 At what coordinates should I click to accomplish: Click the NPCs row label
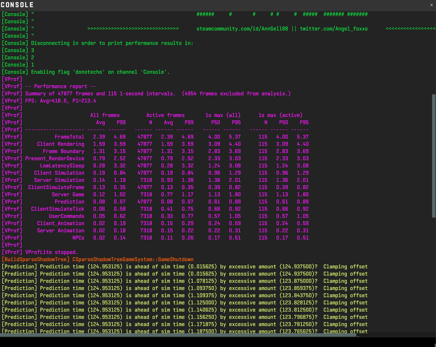78,238
